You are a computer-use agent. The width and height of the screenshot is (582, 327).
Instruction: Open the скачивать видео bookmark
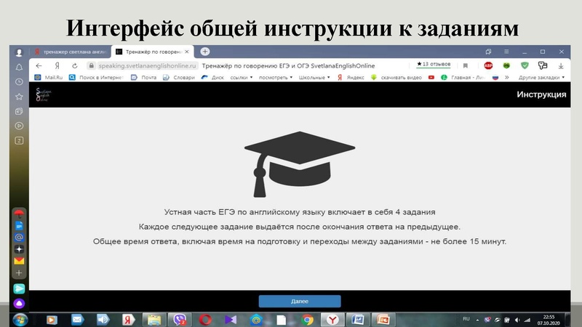[x=396, y=78]
